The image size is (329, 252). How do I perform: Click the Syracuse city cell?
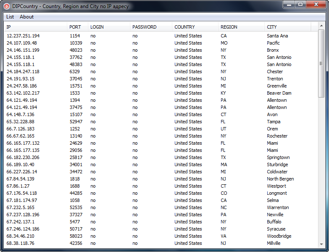click(276, 229)
